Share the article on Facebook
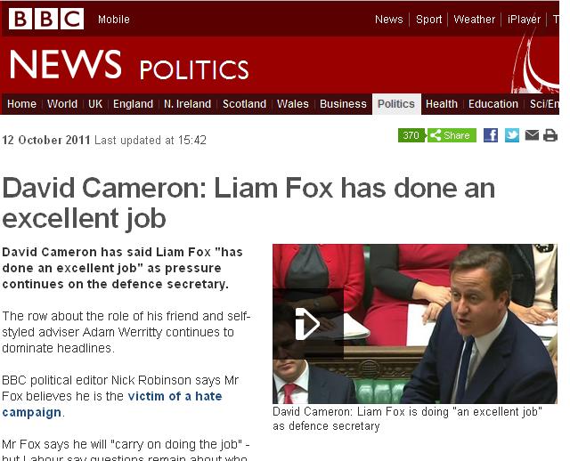Image resolution: width=570 pixels, height=461 pixels. [491, 135]
